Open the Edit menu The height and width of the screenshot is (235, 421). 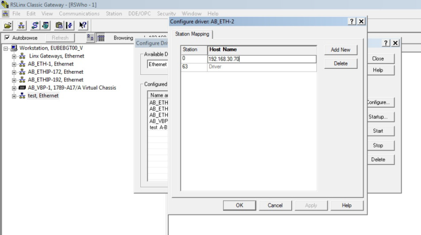31,14
